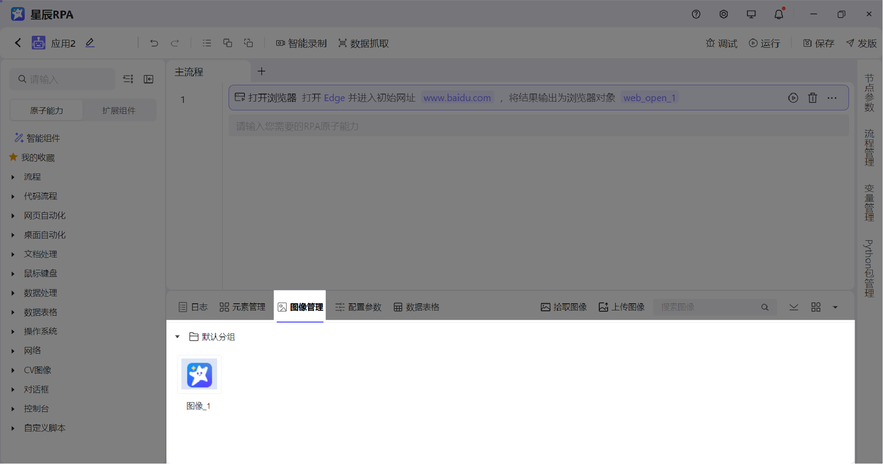Rename 应用2 using the pencil icon

tap(90, 42)
